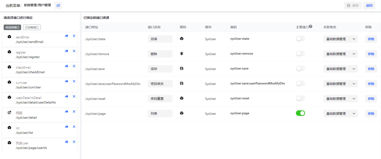381x159 pixels.
Task: Enable the main interface toggle for /sysUser/reset
Action: coord(301,98)
